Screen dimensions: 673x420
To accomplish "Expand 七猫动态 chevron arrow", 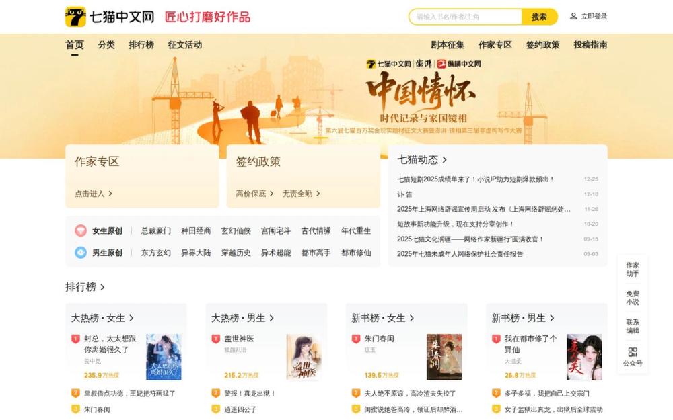I will pos(445,160).
